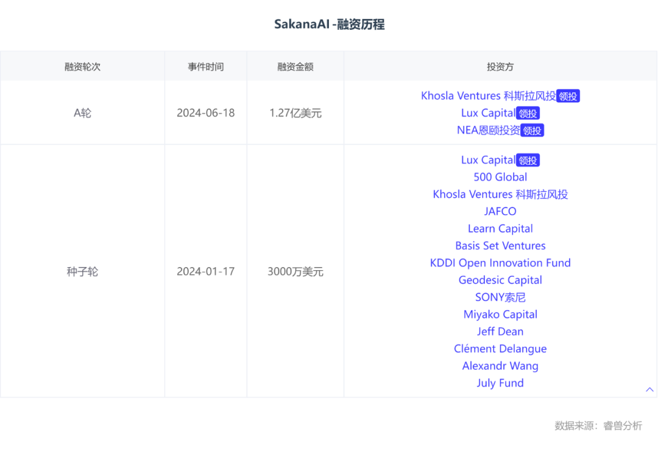This screenshot has width=658, height=452.
Task: Open the Learn Capital investor link
Action: coord(500,229)
